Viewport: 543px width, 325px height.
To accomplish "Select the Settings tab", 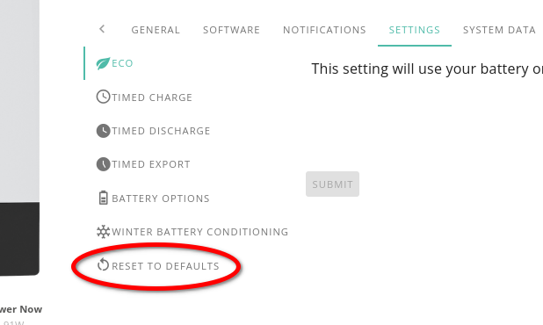I will click(415, 30).
